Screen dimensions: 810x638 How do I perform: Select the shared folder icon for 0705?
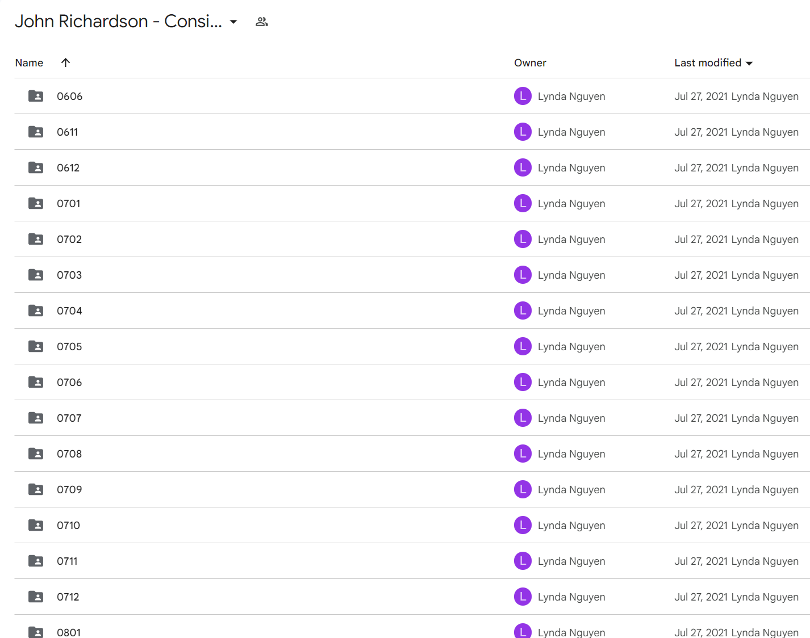tap(36, 346)
